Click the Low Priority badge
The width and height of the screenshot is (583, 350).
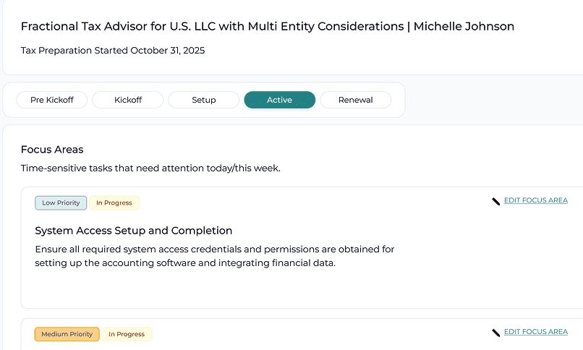click(x=61, y=203)
